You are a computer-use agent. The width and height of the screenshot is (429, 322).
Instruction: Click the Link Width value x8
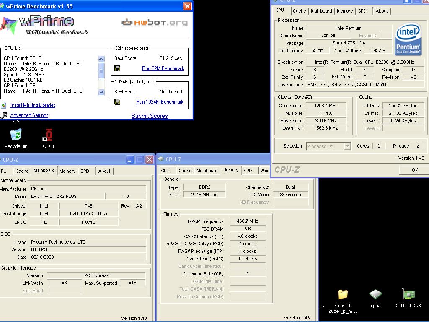(x=64, y=283)
